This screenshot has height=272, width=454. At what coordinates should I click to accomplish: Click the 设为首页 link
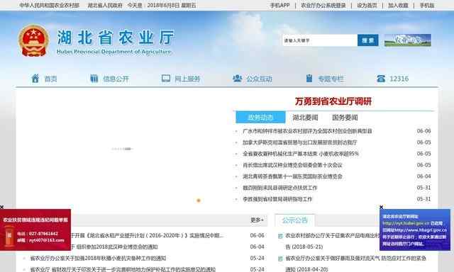click(x=367, y=5)
